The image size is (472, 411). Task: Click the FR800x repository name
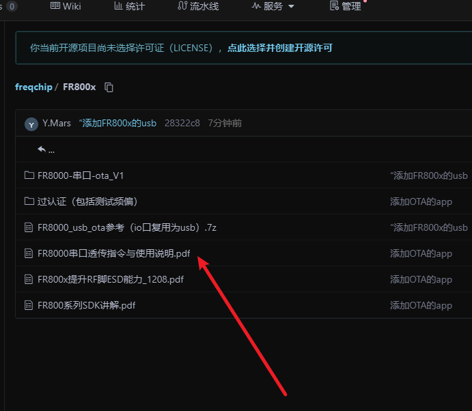(79, 87)
